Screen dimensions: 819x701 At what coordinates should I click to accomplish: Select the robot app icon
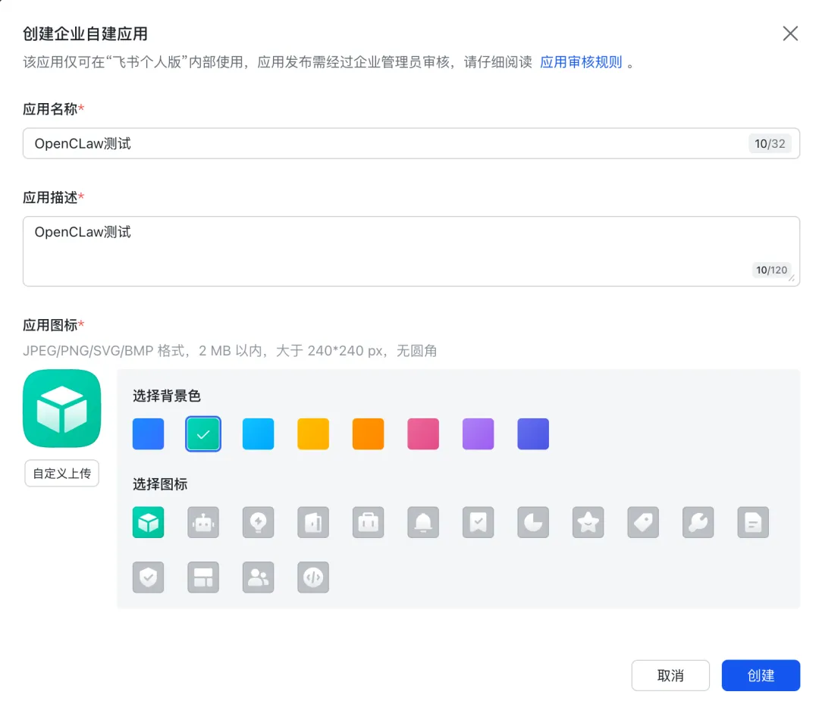tap(203, 522)
